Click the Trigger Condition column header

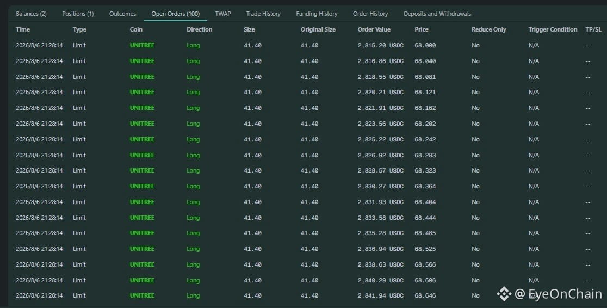(x=553, y=29)
